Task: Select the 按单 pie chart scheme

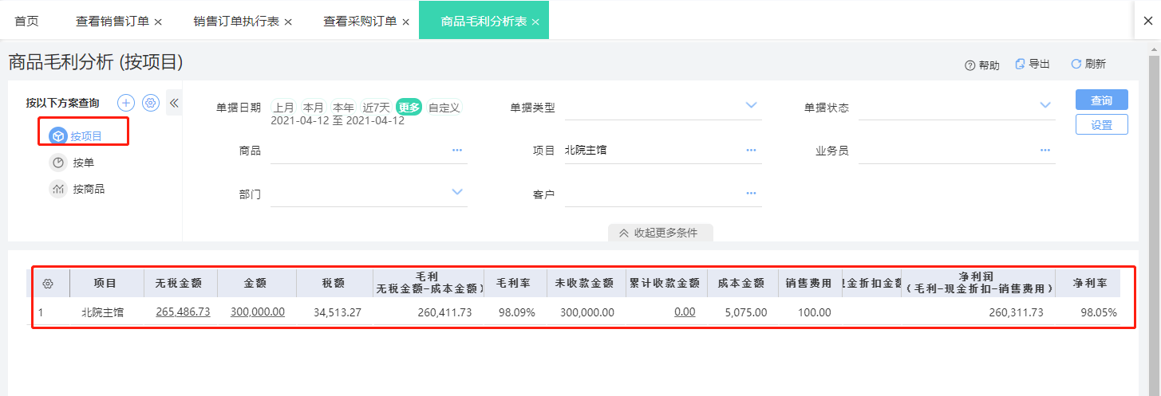Action: (58, 163)
